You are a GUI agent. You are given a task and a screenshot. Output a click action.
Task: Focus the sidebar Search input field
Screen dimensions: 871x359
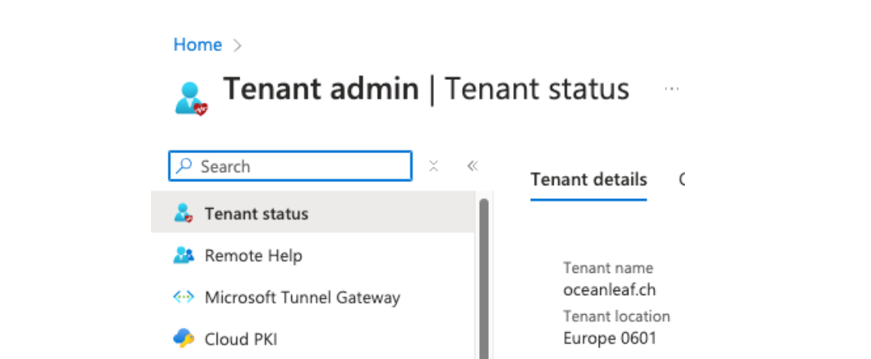(301, 166)
